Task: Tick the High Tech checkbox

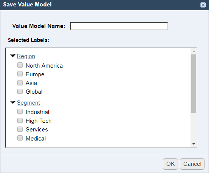Action: [20, 120]
